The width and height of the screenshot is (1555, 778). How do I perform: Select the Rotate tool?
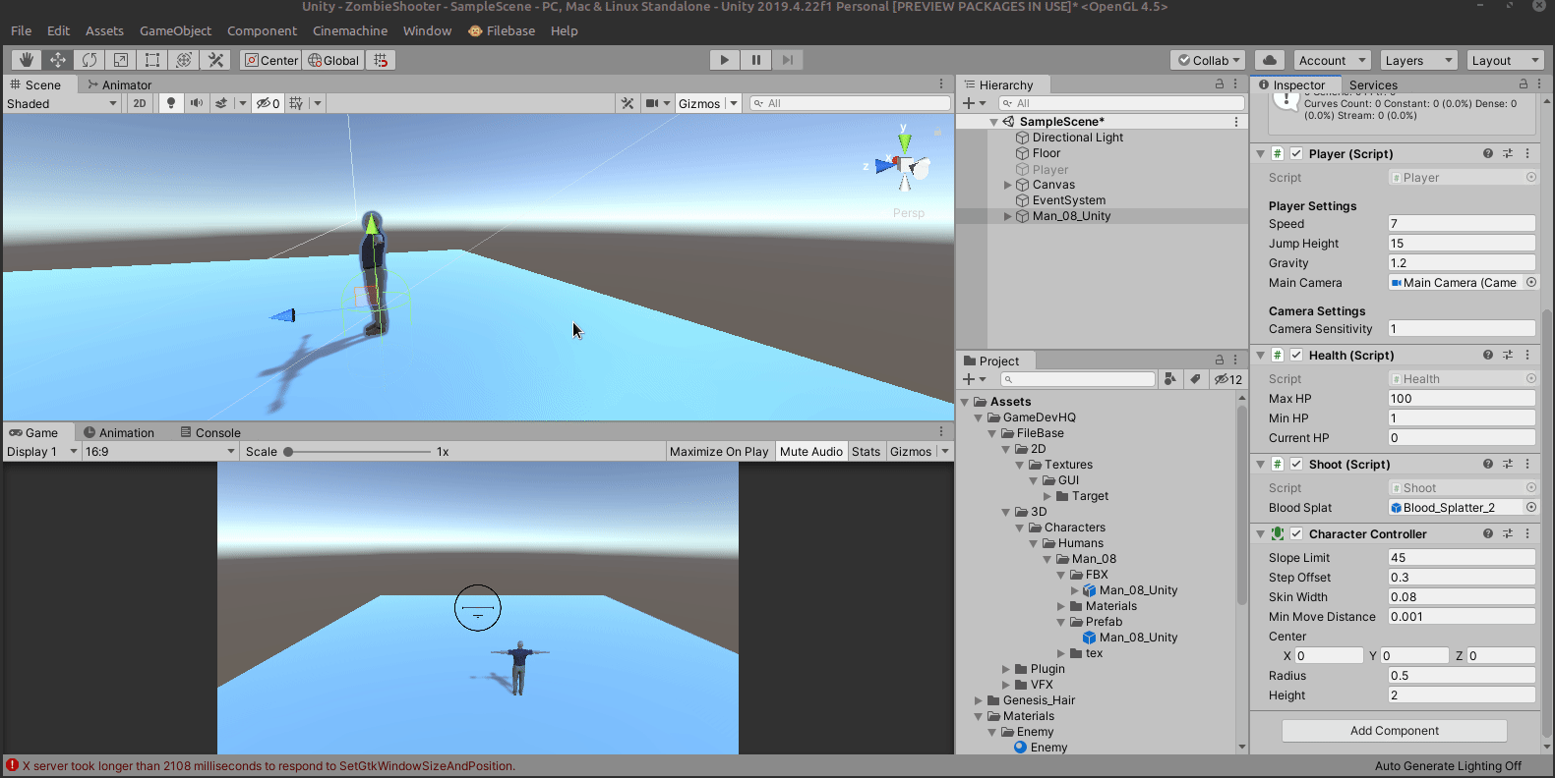coord(90,60)
